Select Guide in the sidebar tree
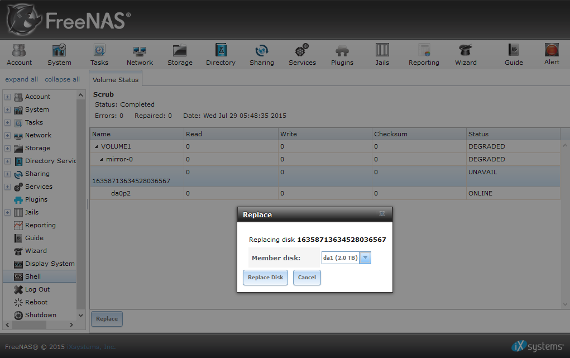The height and width of the screenshot is (358, 570). [x=34, y=238]
